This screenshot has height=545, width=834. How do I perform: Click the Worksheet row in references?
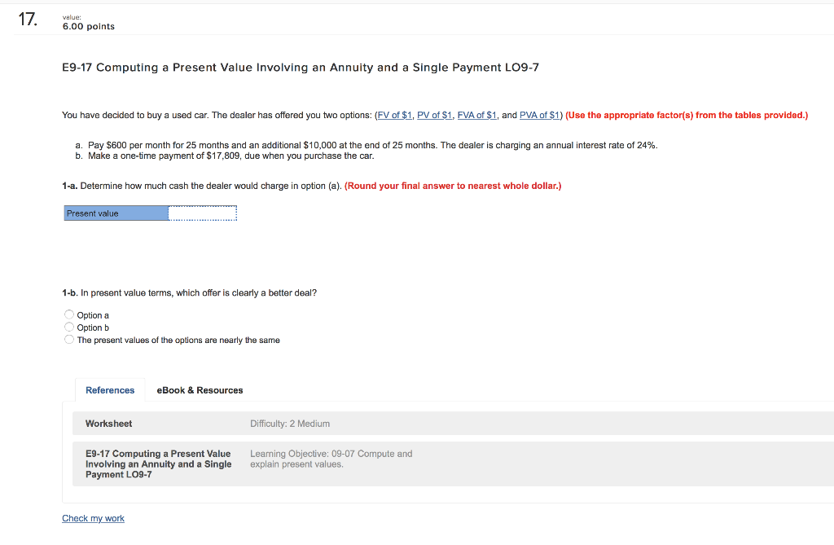click(x=108, y=423)
